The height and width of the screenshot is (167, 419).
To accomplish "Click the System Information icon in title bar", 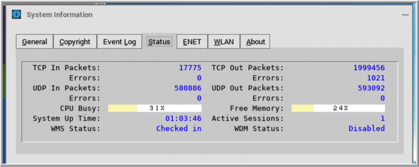I will click(16, 15).
